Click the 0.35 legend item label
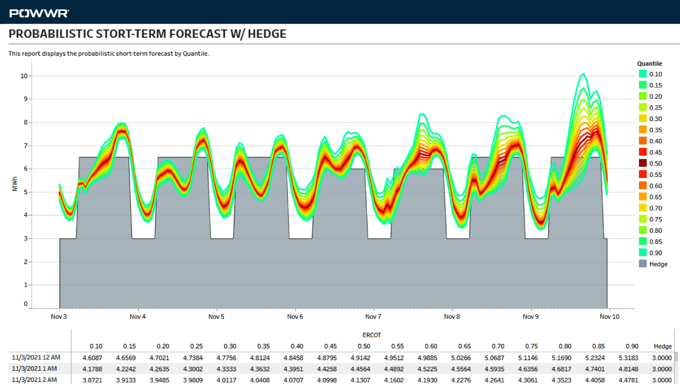The width and height of the screenshot is (680, 384). pyautogui.click(x=655, y=129)
